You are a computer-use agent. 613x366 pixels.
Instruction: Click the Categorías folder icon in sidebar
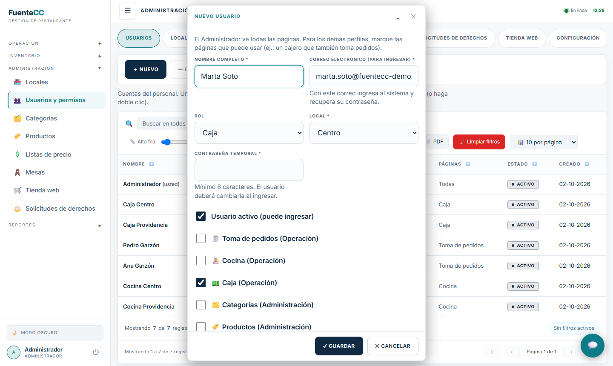point(17,118)
